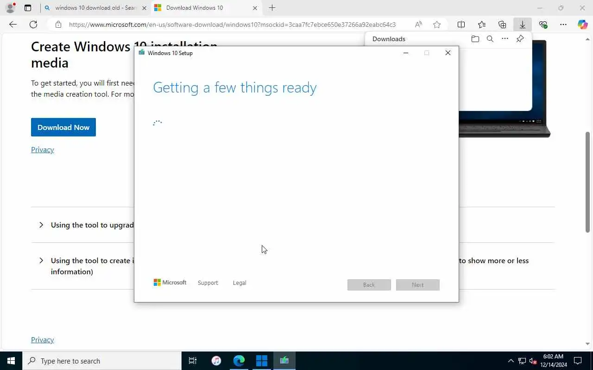Viewport: 593px width, 370px height.
Task: Open the Windows 11 logo taskbar app
Action: pyautogui.click(x=262, y=361)
